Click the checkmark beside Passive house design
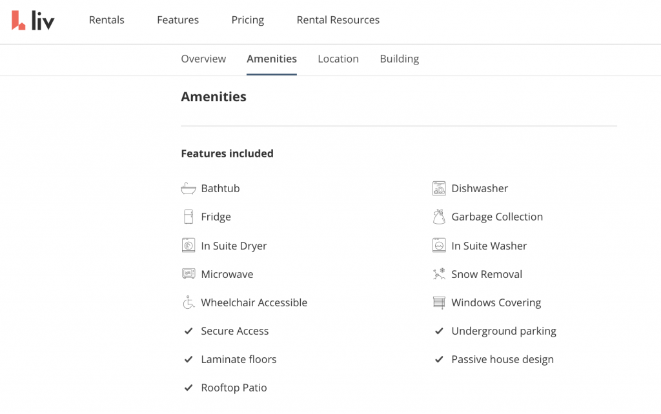 [439, 359]
